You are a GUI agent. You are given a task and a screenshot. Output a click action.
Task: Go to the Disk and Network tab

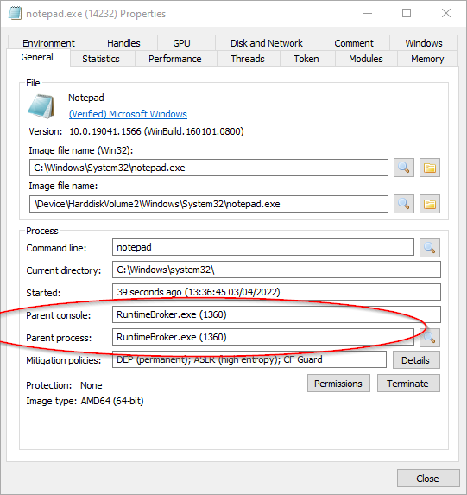tap(267, 43)
